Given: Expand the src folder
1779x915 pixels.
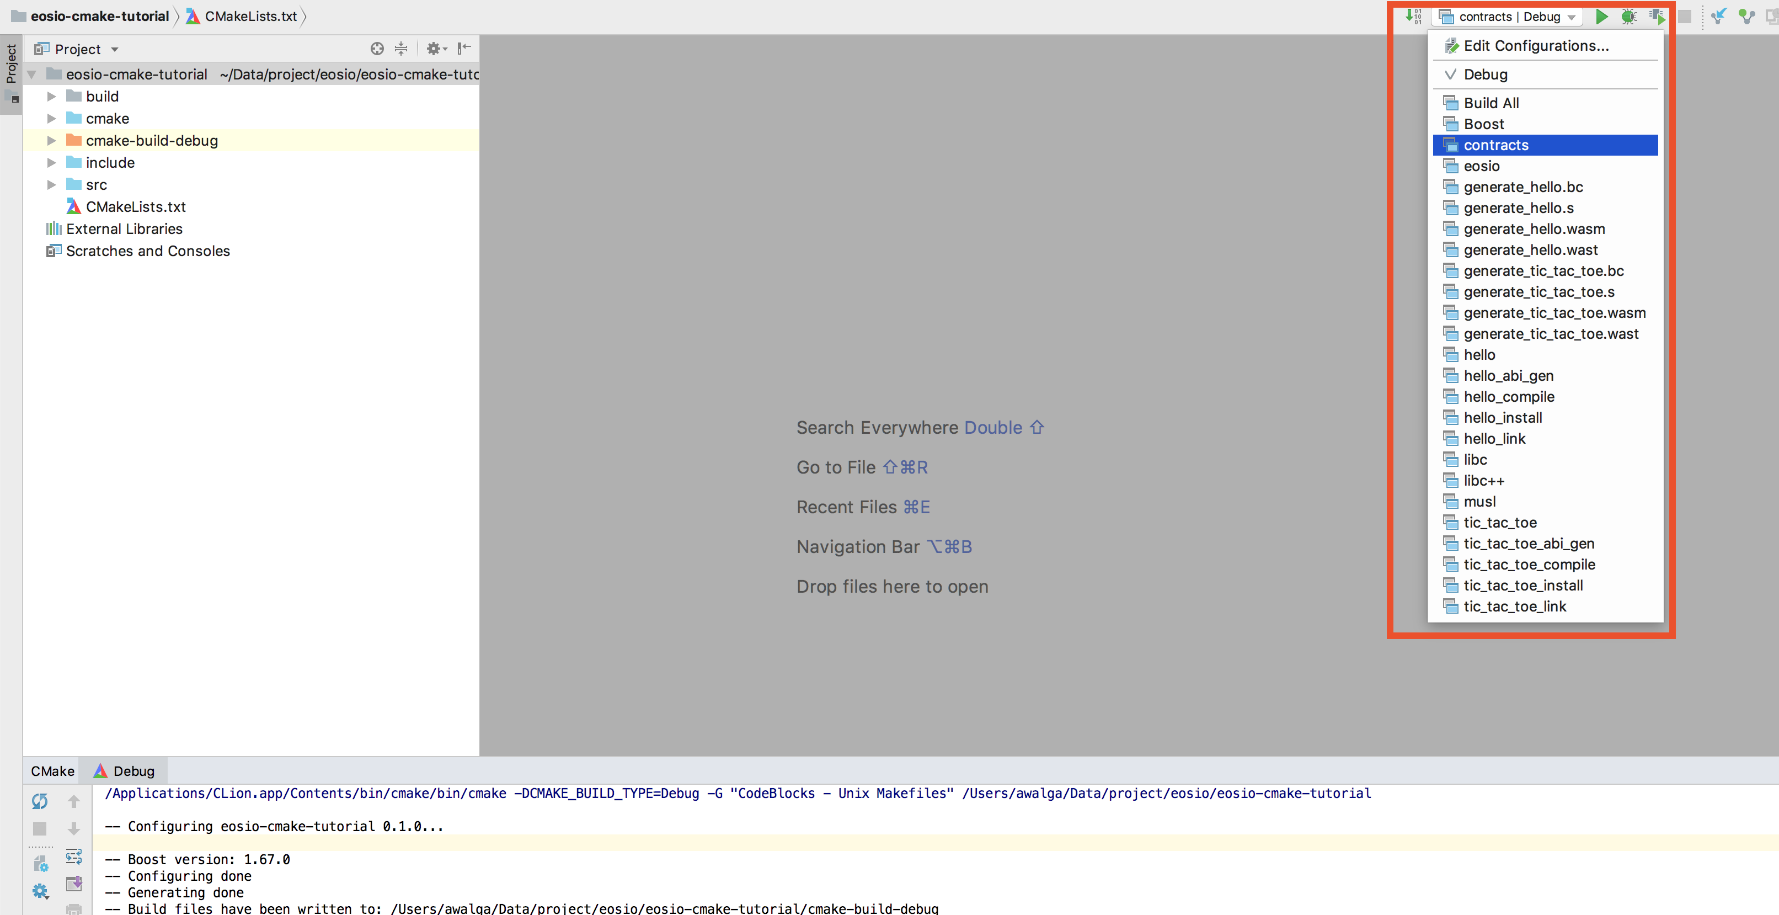Looking at the screenshot, I should click(x=51, y=185).
